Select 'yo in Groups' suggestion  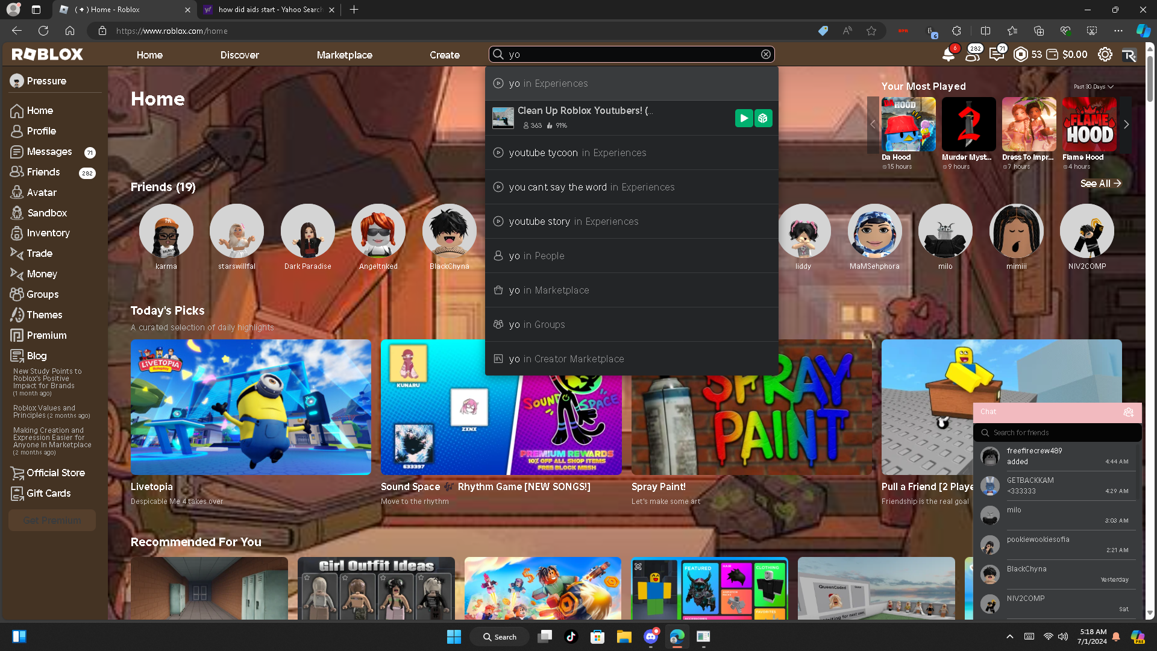point(632,324)
